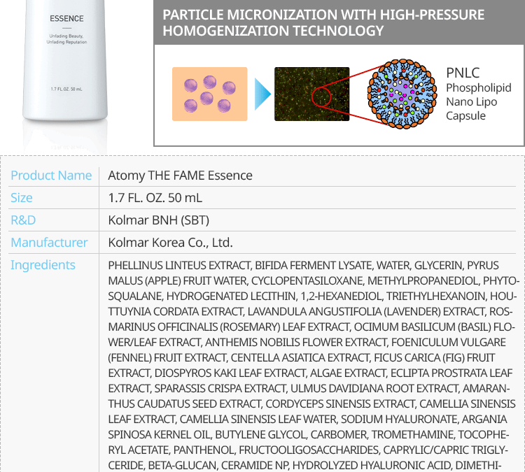The height and width of the screenshot is (472, 525).
Task: Click the ESSENCE label on the bottle
Action: pos(66,18)
